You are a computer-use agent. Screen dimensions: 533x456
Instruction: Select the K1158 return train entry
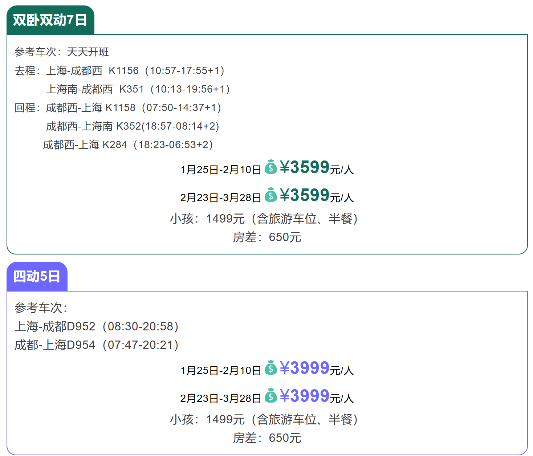pos(120,107)
